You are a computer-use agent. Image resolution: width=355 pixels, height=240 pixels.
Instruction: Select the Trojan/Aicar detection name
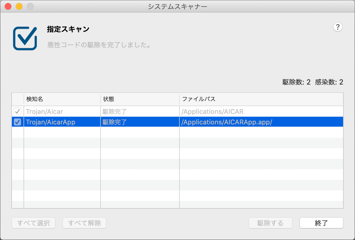[x=45, y=112]
